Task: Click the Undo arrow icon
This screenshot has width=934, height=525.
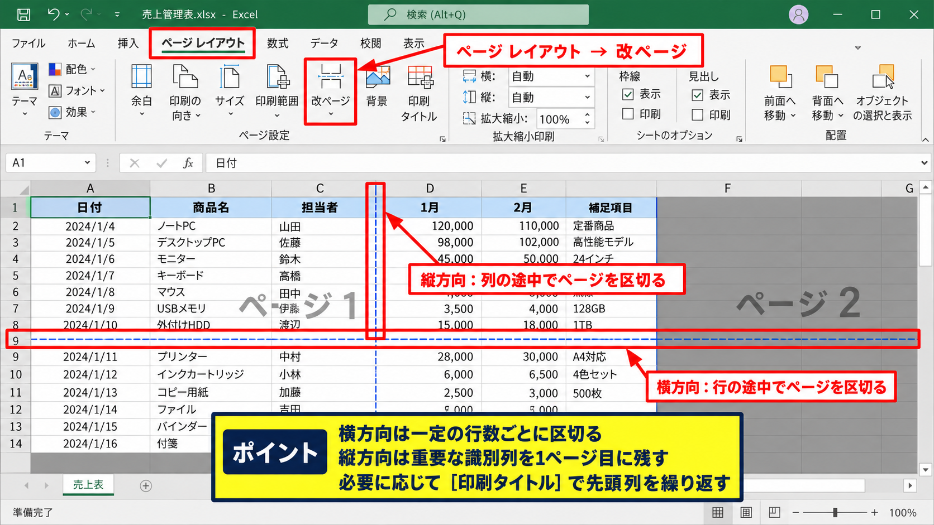Action: [53, 14]
